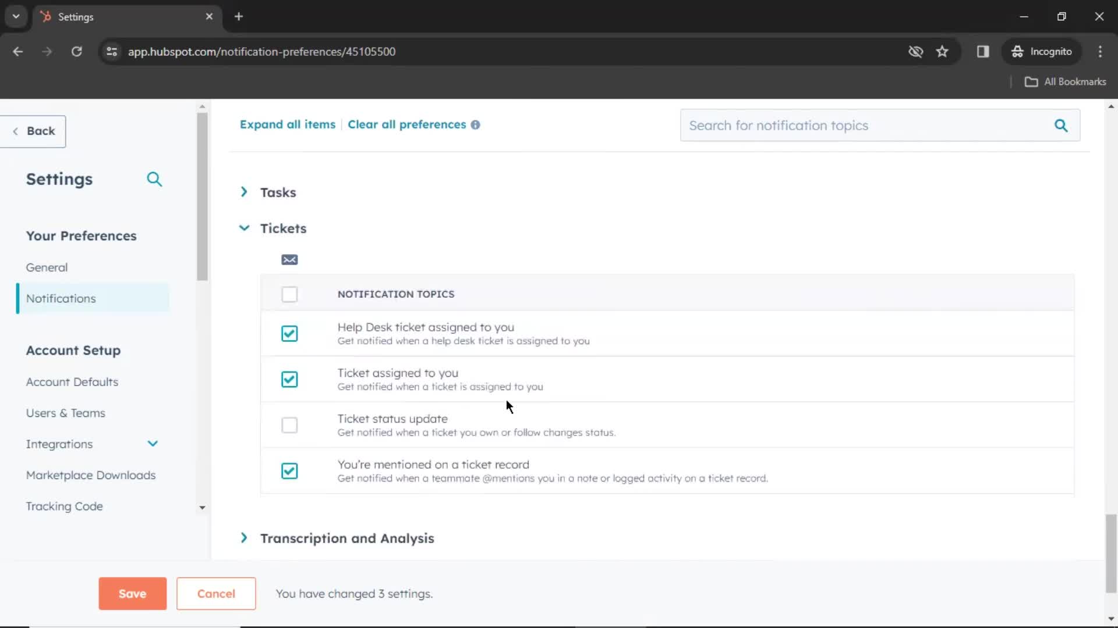The height and width of the screenshot is (628, 1118).
Task: Click the email/envelope notification icon
Action: [x=289, y=259]
